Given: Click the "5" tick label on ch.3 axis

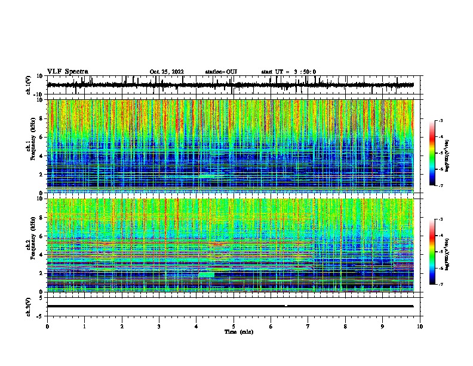Looking at the screenshot, I should (x=42, y=298).
